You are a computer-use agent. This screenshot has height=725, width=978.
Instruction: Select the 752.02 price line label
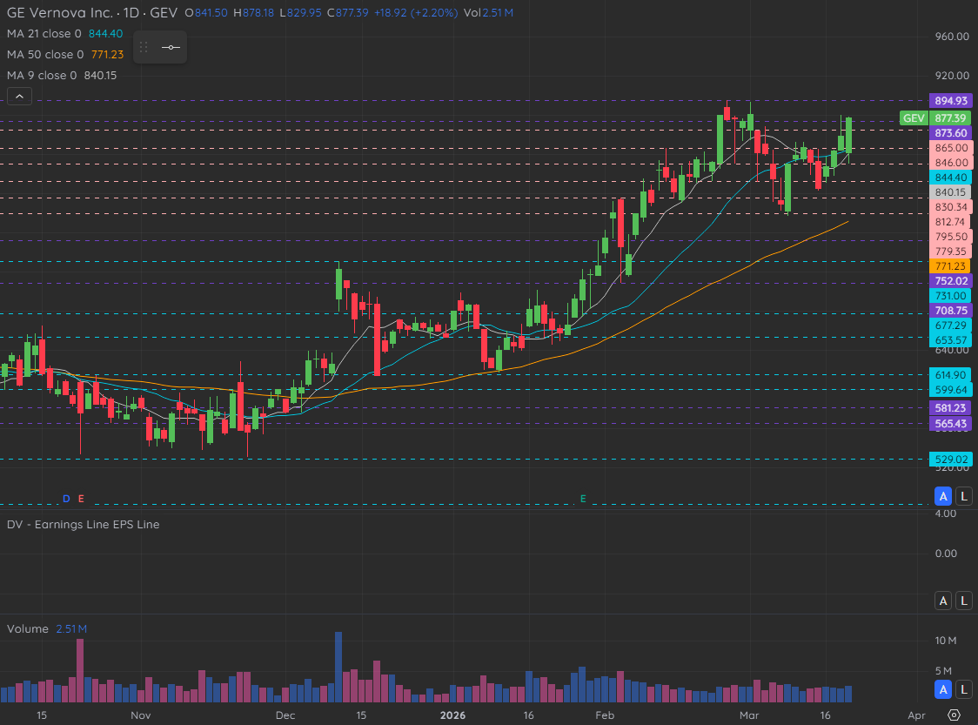coord(950,281)
